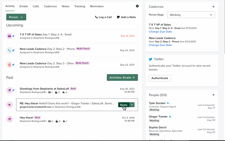The height and width of the screenshot is (141, 225).
Task: Click Multi-Touch tag on Step 3 - Other
Action: [82, 63]
